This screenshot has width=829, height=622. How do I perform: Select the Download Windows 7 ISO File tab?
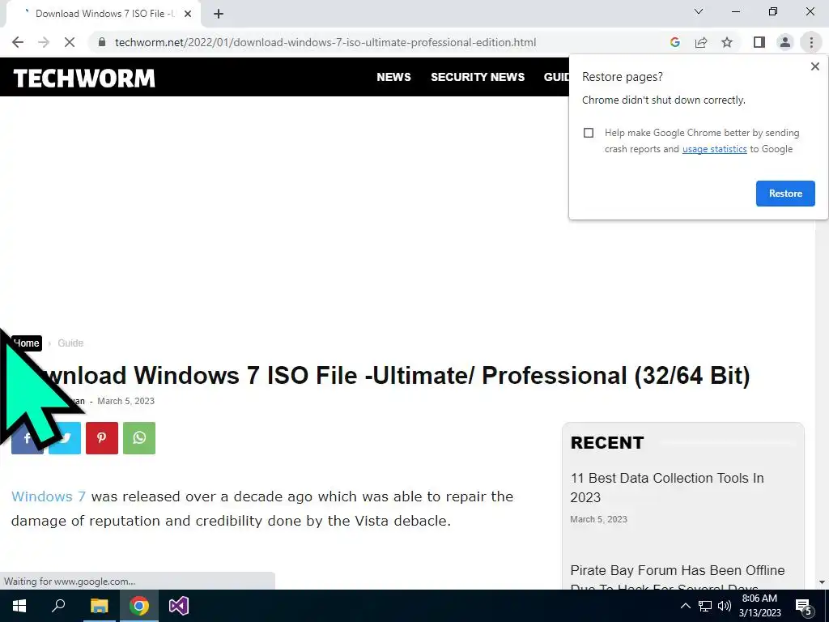pos(103,14)
